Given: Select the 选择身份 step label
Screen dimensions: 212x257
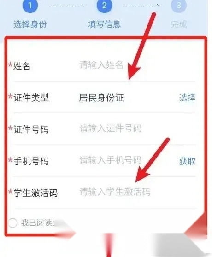Looking at the screenshot, I should coord(30,24).
